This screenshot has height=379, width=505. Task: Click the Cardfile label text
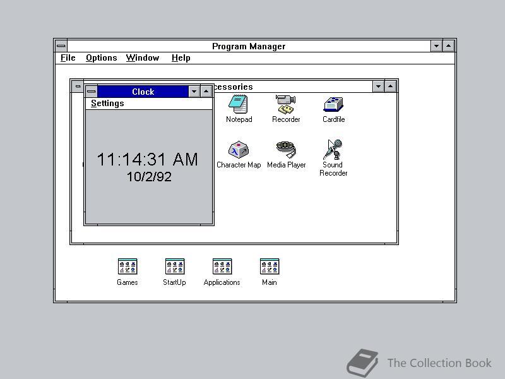(334, 119)
